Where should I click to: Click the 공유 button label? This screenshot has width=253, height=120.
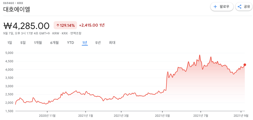point(247,7)
